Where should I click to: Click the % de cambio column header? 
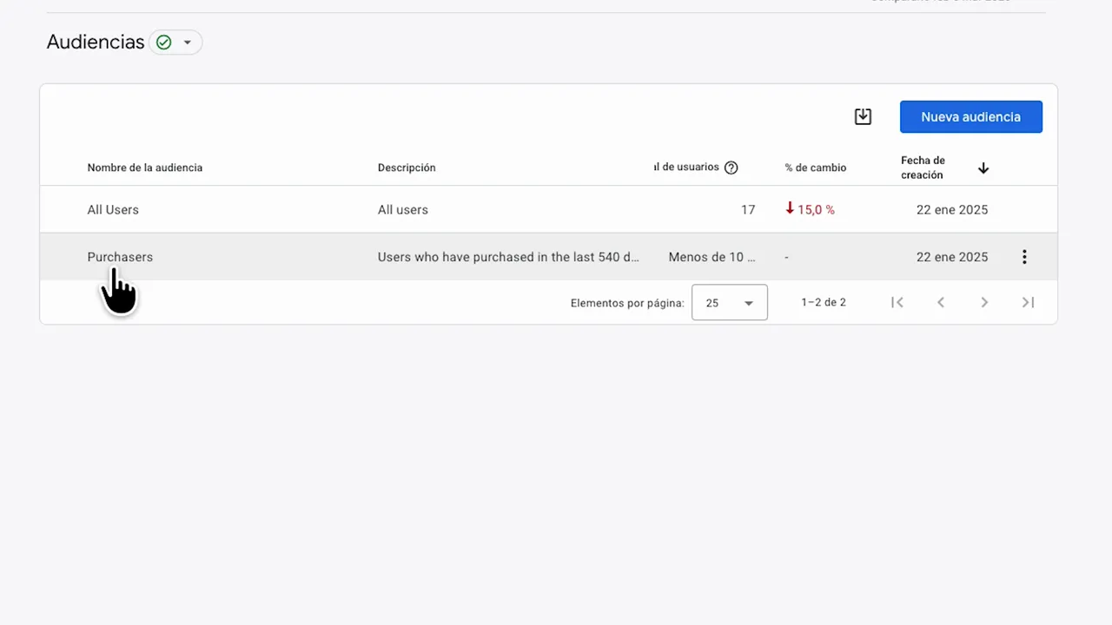click(816, 168)
